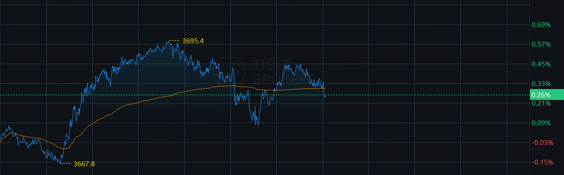Image resolution: width=564 pixels, height=175 pixels.
Task: Select the 0.69% axis label
Action: (541, 24)
